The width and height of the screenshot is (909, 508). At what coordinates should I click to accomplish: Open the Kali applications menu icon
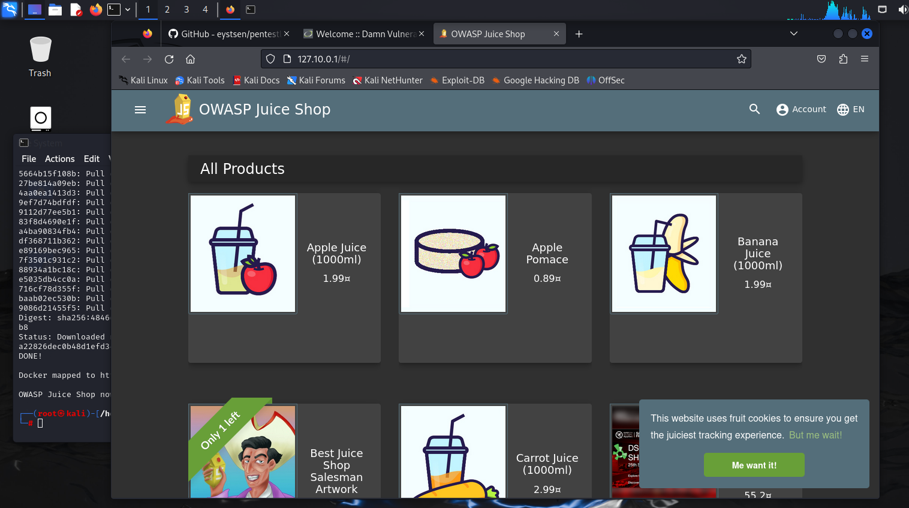coord(10,9)
